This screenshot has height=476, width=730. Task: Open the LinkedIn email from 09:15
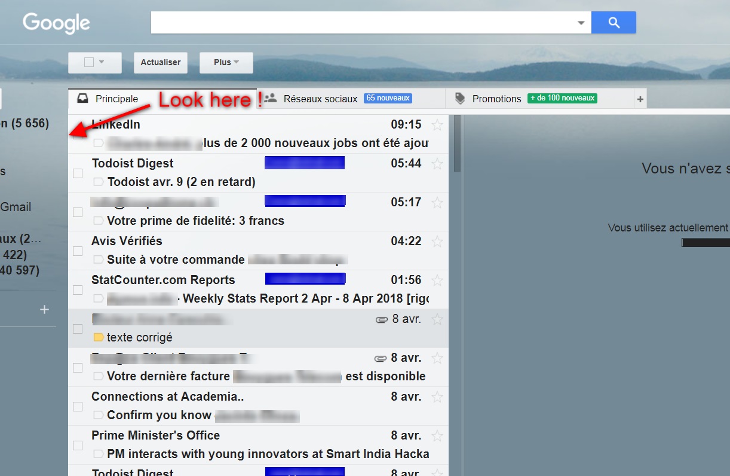click(x=259, y=134)
